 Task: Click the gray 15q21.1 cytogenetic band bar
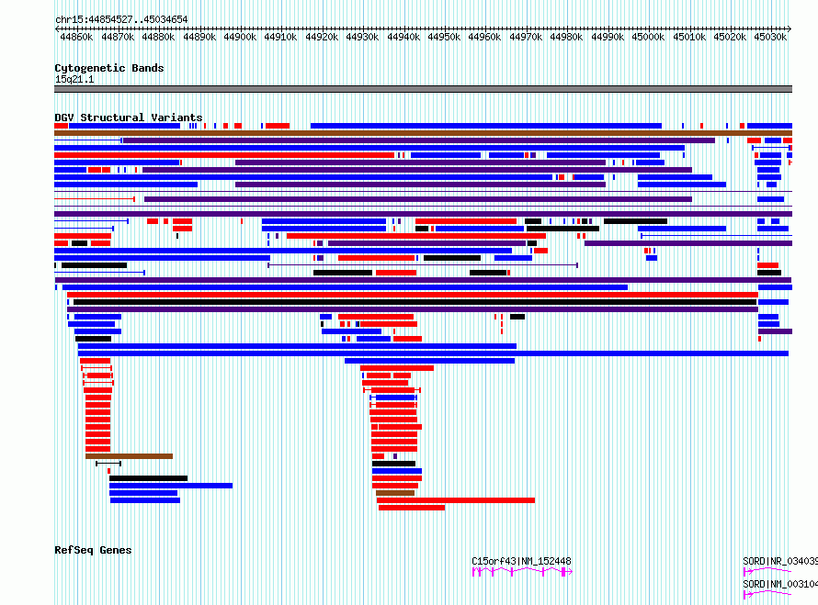[423, 89]
